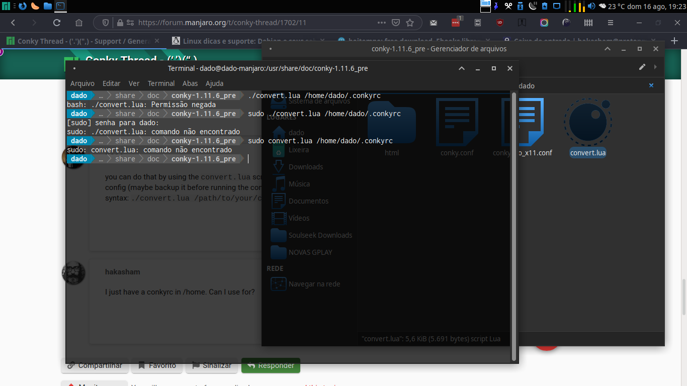Click the clock showing dom 16 ago, 19:23

pos(657,7)
